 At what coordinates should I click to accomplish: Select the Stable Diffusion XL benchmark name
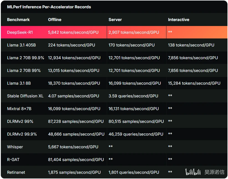(x=25, y=96)
